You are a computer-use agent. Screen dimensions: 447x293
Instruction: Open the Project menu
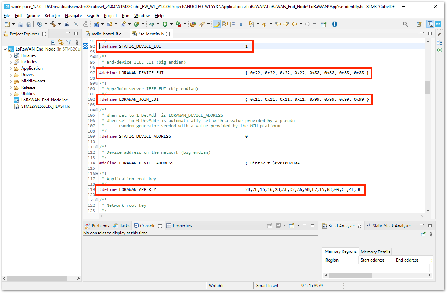pos(110,16)
